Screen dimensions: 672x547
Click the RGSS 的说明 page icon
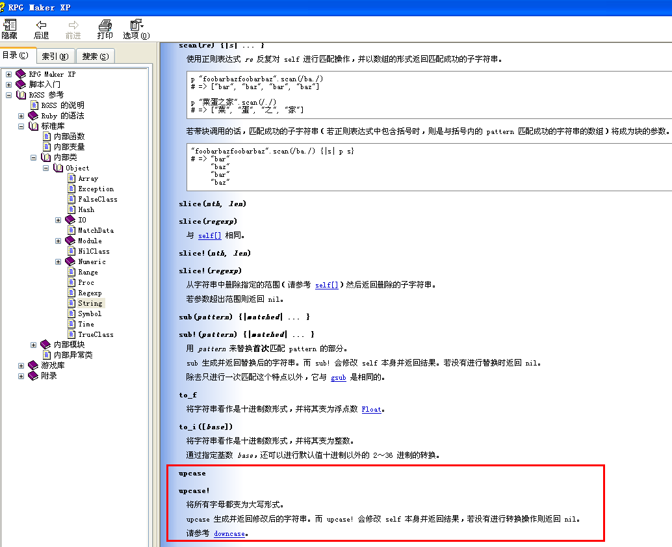pyautogui.click(x=34, y=105)
